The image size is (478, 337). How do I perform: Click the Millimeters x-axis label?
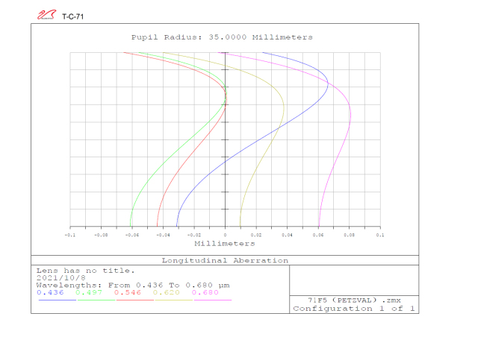click(225, 244)
